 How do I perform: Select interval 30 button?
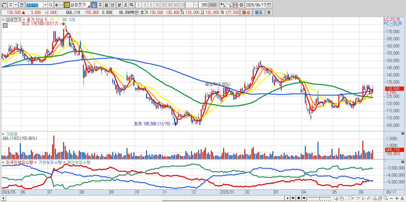[x=169, y=5]
